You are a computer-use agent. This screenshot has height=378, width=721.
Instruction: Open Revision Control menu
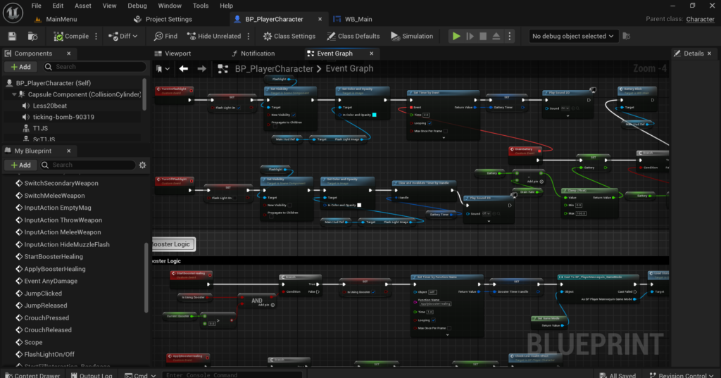[682, 374]
